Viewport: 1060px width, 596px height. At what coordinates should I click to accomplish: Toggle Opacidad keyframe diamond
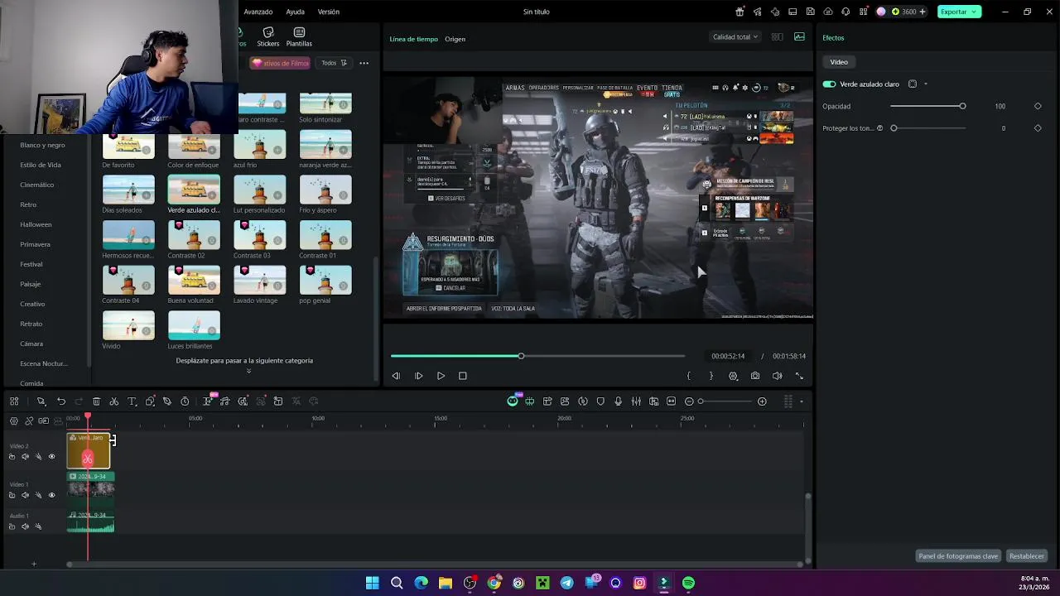tap(1038, 106)
